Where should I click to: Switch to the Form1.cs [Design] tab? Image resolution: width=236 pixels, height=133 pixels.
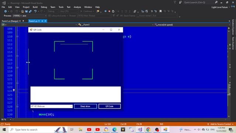point(10,21)
